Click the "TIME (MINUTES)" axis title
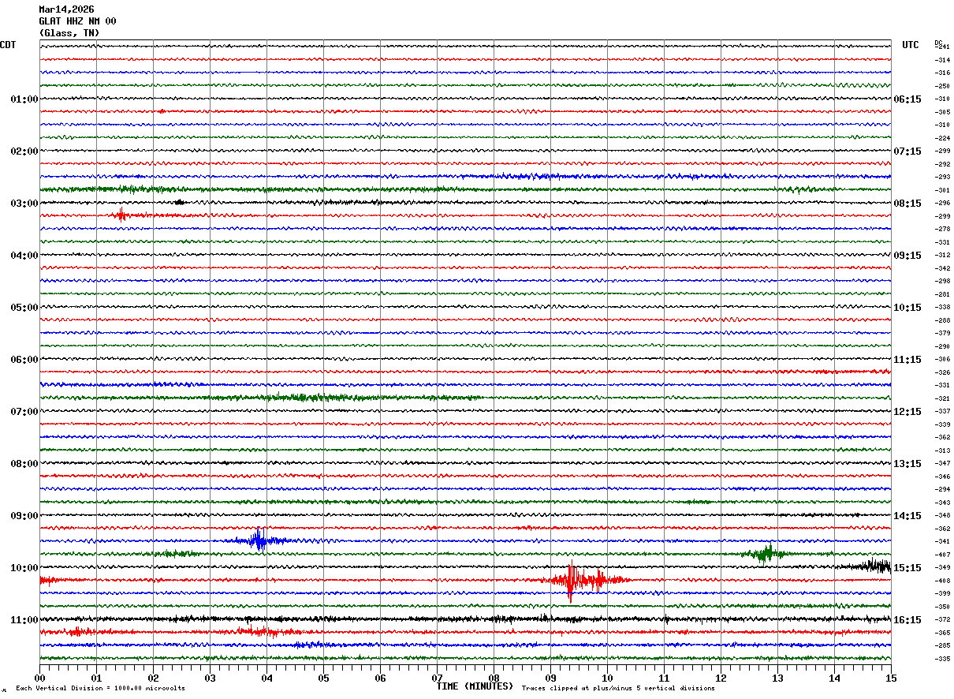The width and height of the screenshot is (954, 699). 475,686
